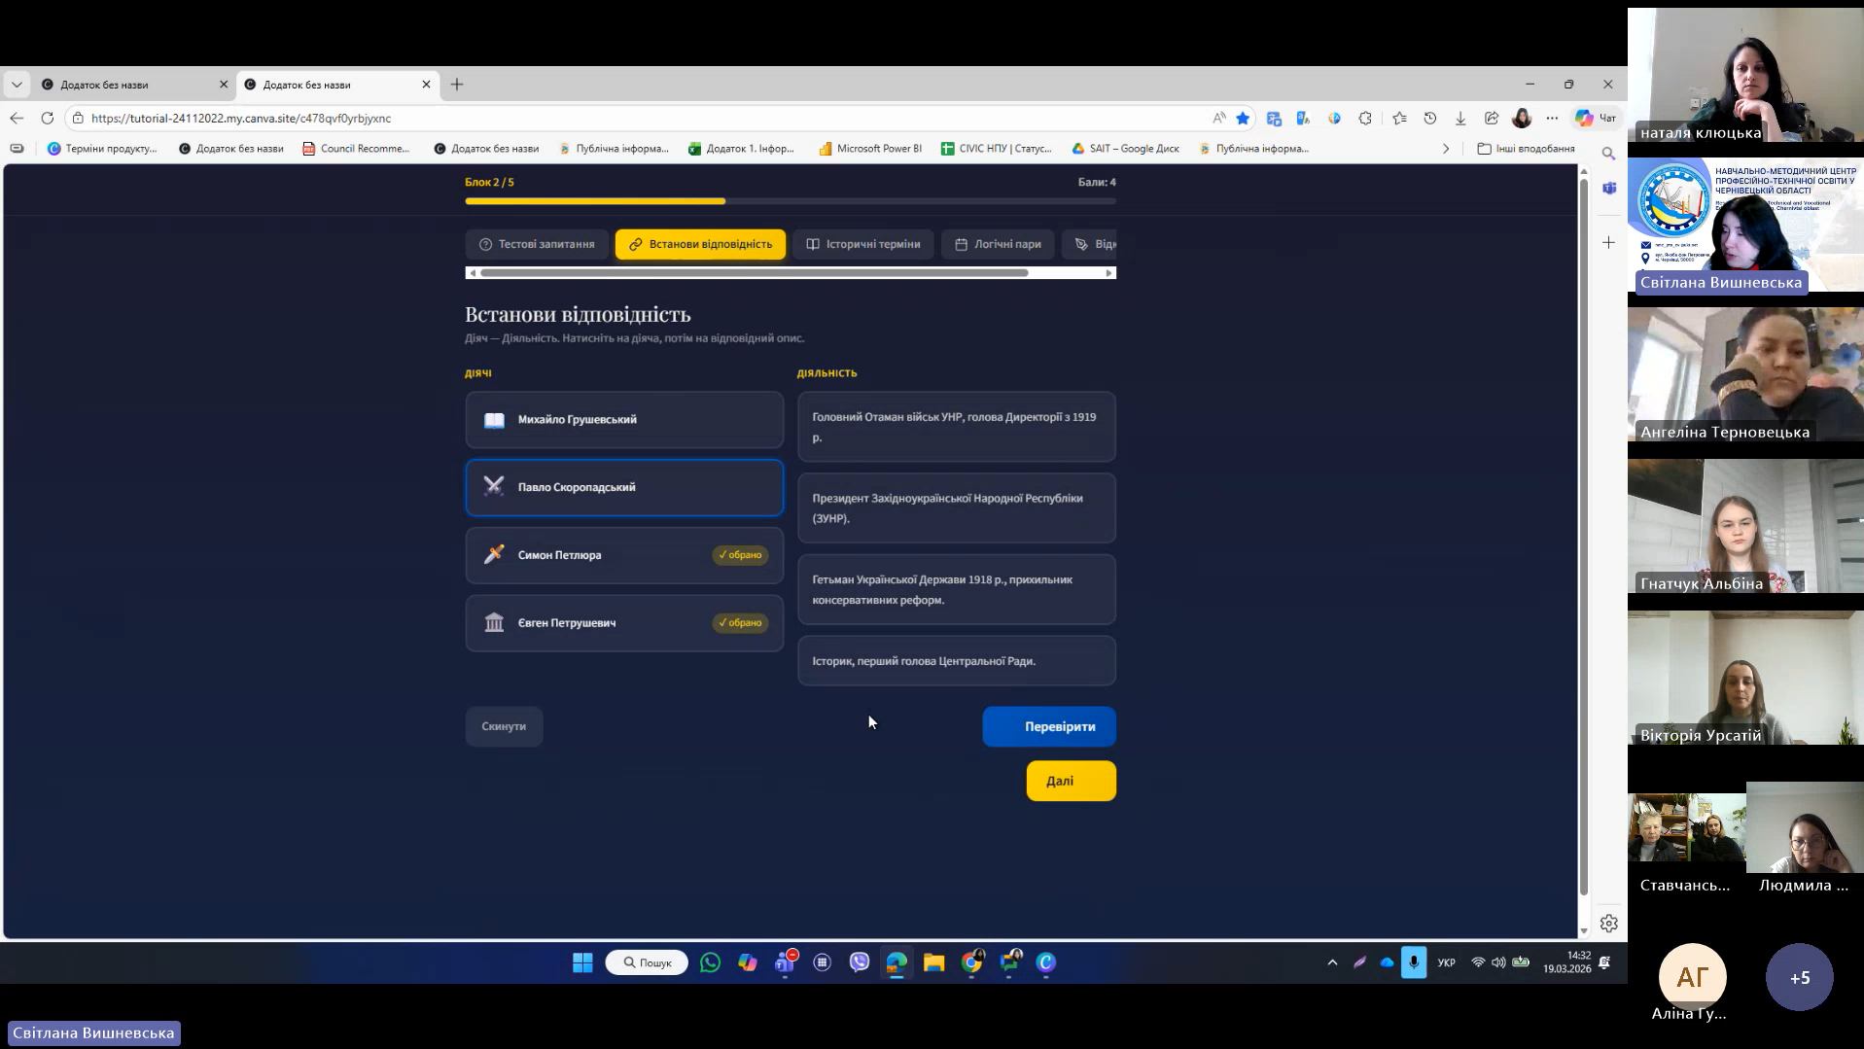1864x1049 pixels.
Task: Open Copilot chat button in Edge
Action: [1595, 118]
